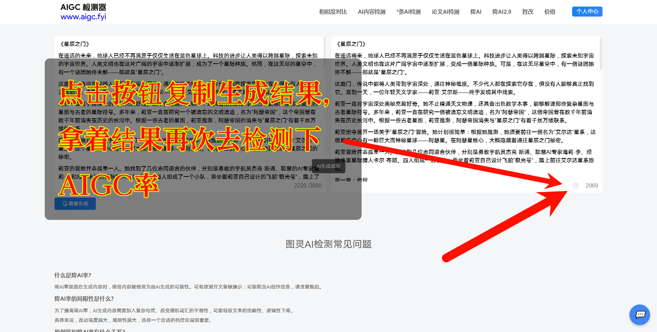Viewport: 657px width, 332px height.
Task: Select the AI icon inside the 智能生成 button
Action: (x=66, y=204)
